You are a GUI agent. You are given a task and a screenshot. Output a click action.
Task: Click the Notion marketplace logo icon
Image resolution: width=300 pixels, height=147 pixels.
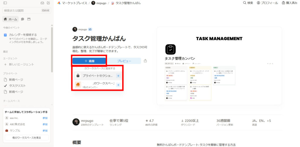(x=59, y=3)
